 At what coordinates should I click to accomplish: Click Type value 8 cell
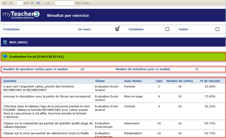coord(159,97)
